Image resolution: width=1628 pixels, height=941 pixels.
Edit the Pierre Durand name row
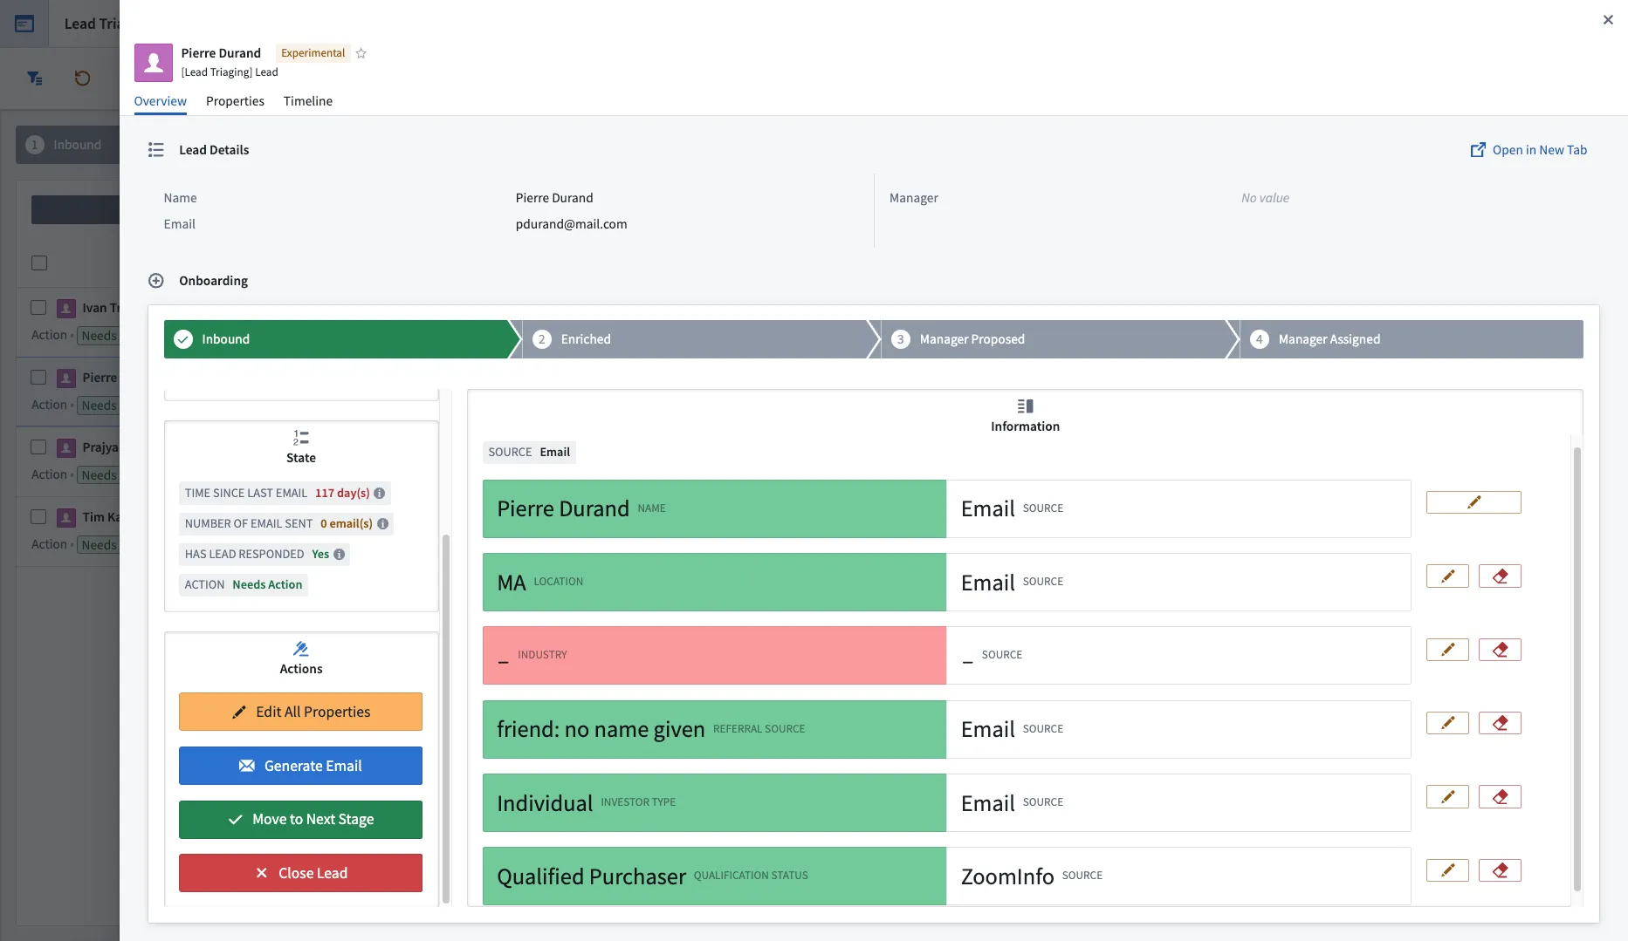coord(1473,502)
